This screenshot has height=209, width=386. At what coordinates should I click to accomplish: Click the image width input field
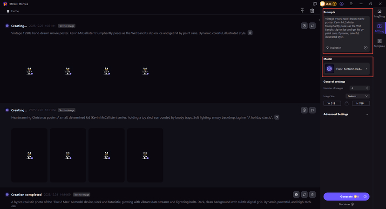point(333,103)
